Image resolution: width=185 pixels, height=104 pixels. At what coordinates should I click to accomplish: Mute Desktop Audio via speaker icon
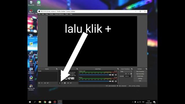(113, 75)
